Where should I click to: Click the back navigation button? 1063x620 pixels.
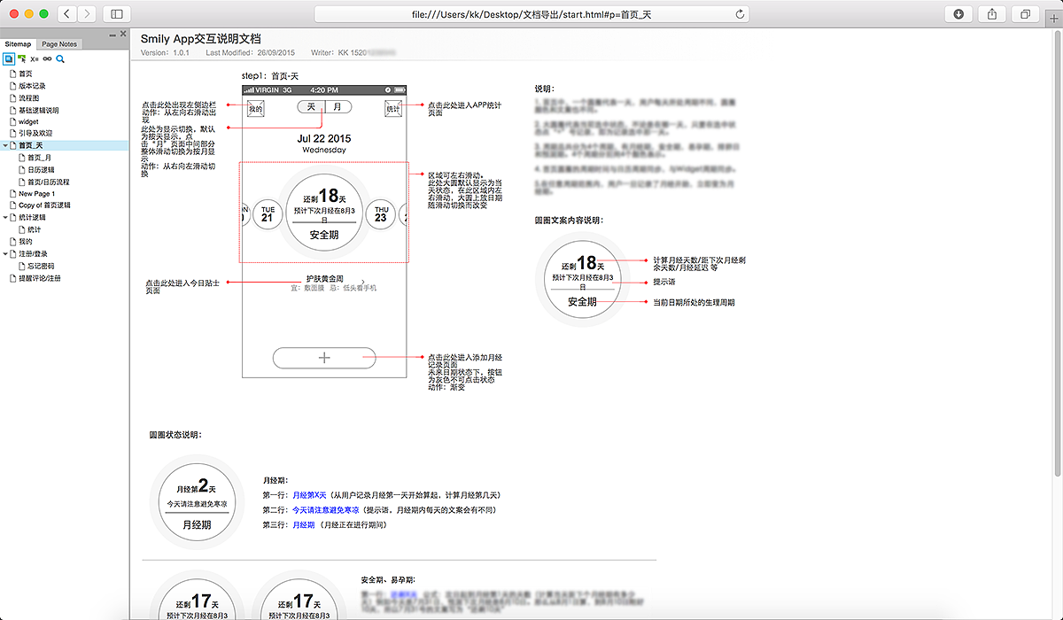point(67,14)
